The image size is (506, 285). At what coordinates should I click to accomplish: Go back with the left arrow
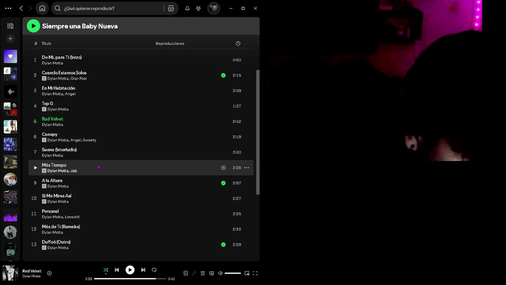(21, 8)
